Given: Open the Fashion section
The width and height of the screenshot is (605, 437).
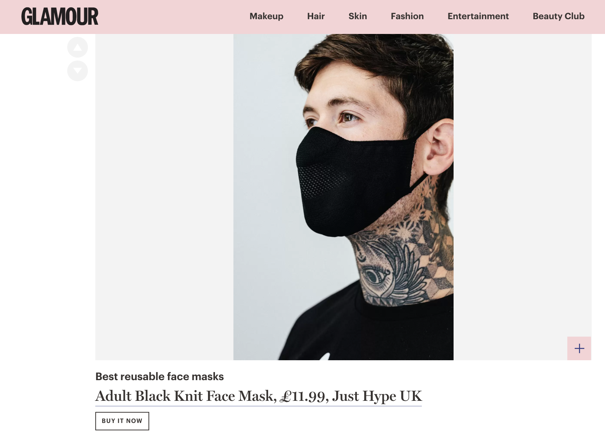Looking at the screenshot, I should 407,16.
